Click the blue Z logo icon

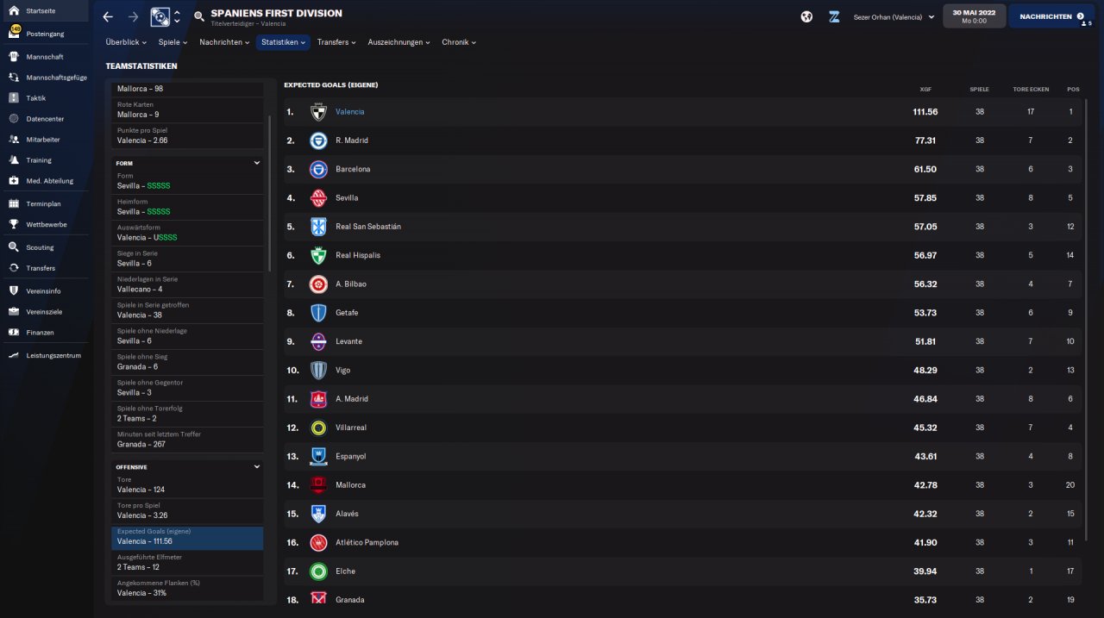(x=834, y=16)
